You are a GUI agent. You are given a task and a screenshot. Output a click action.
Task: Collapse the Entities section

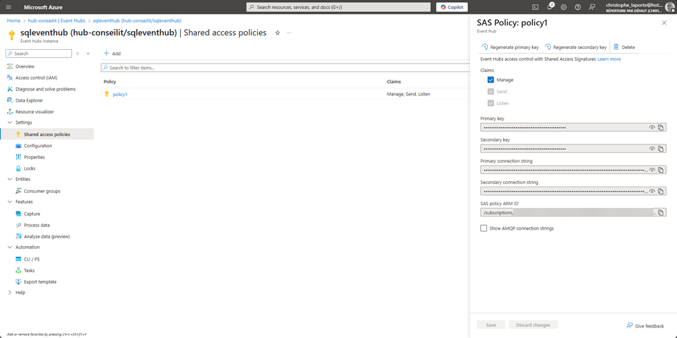click(10, 179)
